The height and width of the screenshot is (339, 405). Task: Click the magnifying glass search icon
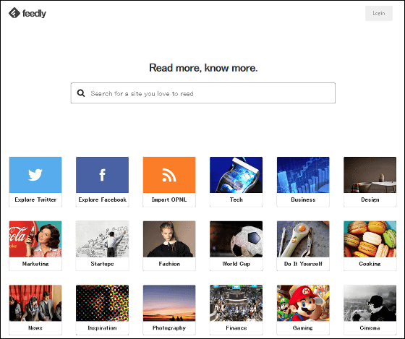tap(81, 93)
